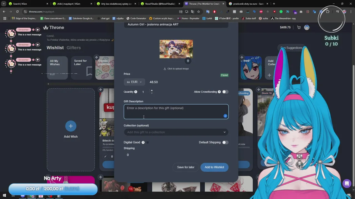Click the Inne collection thumbnail
The height and width of the screenshot is (199, 355).
tap(251, 68)
